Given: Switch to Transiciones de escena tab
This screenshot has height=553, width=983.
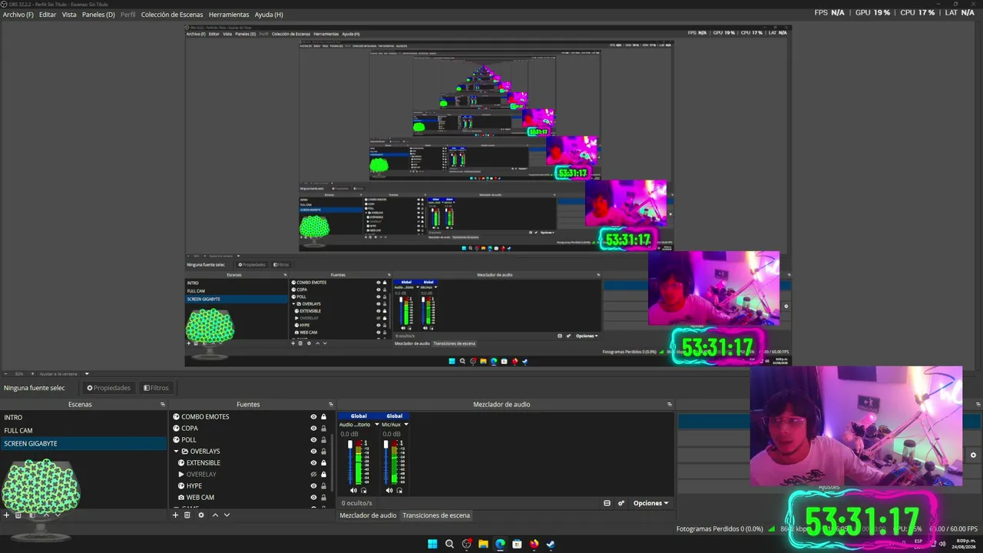Looking at the screenshot, I should (x=436, y=515).
